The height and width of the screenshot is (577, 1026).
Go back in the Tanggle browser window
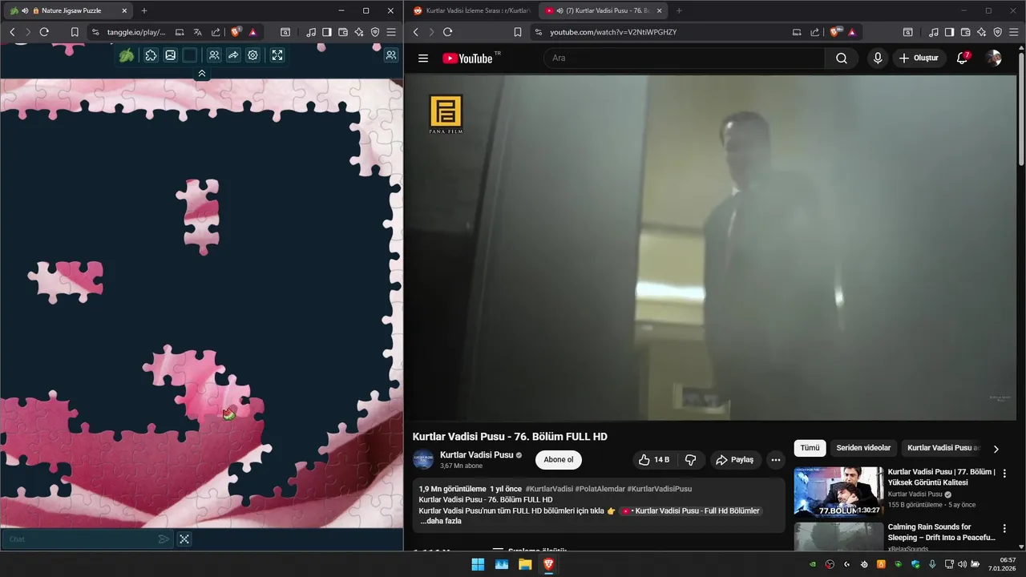12,32
